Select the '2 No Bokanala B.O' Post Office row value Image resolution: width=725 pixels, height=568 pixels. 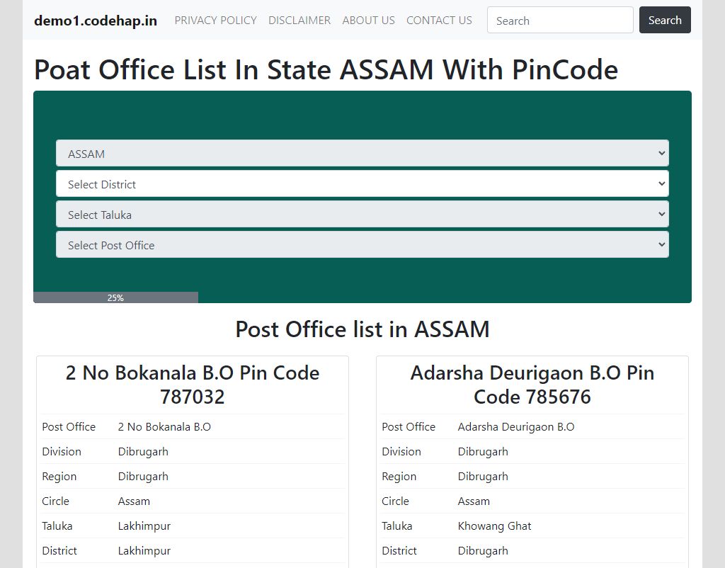click(164, 427)
